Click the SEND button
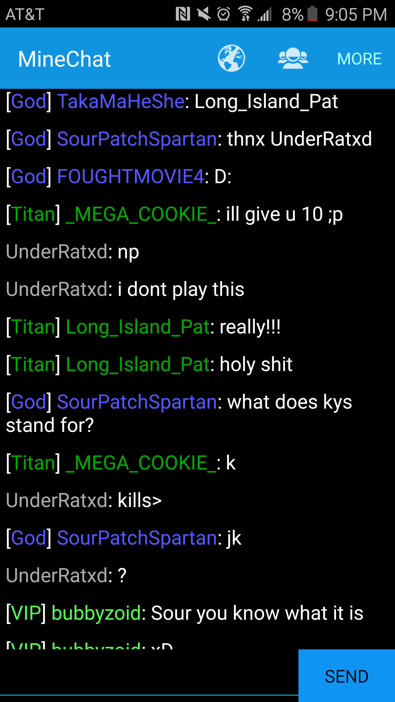Screen dimensions: 395x702 coord(347,676)
